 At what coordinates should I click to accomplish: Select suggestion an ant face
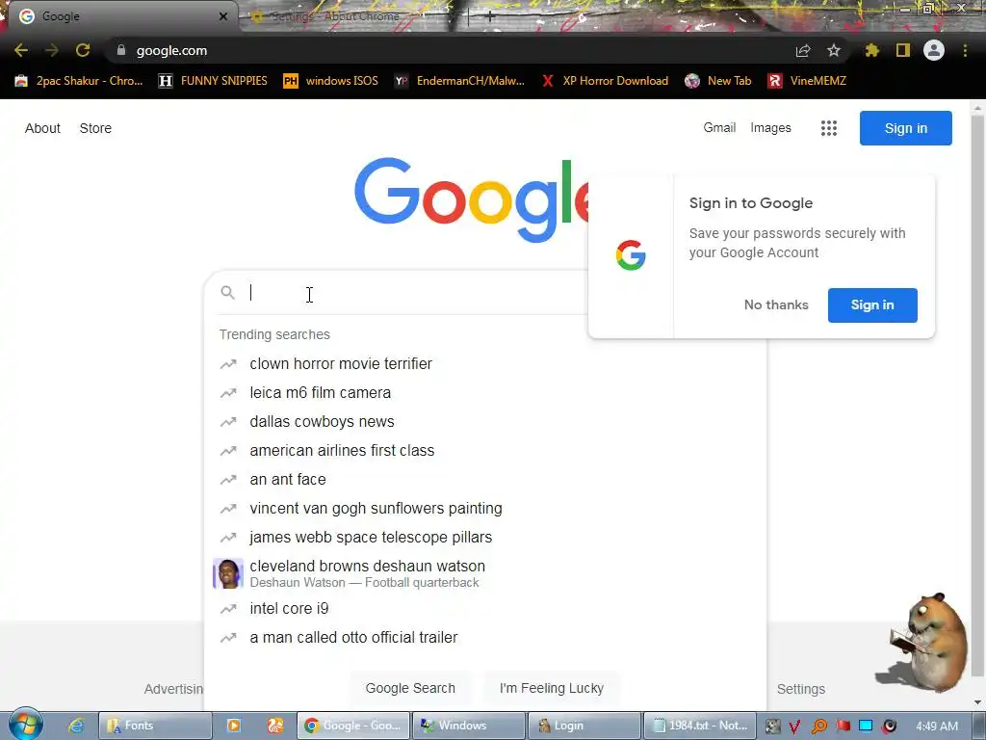coord(485,480)
